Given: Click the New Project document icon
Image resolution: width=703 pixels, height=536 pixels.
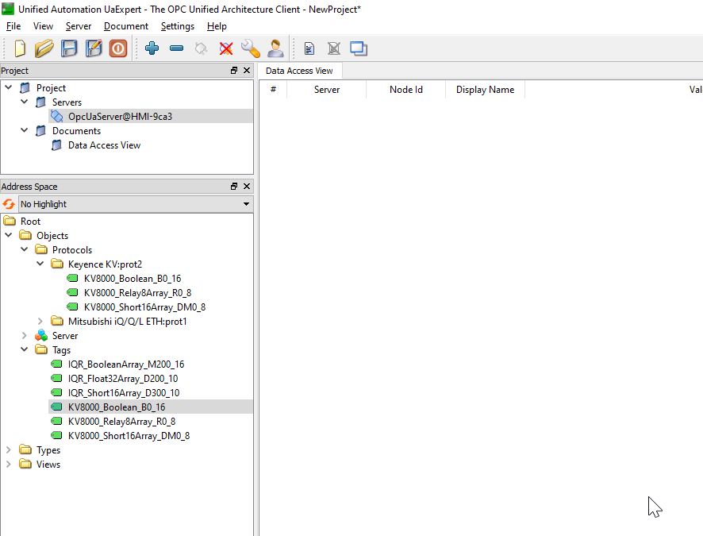Looking at the screenshot, I should pos(20,48).
